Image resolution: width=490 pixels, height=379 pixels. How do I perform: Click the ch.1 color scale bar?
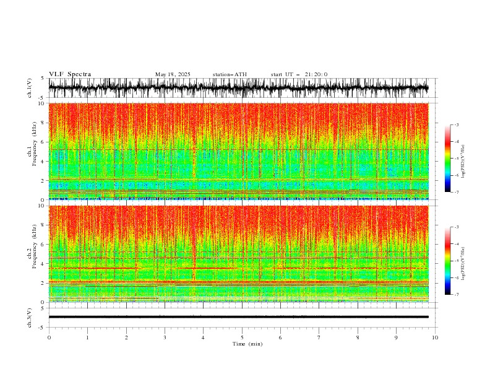447,158
